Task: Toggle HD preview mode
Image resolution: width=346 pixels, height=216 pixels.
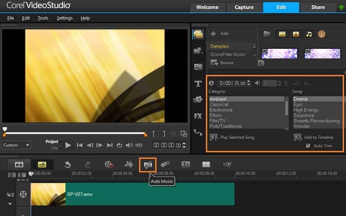Action: point(139,145)
